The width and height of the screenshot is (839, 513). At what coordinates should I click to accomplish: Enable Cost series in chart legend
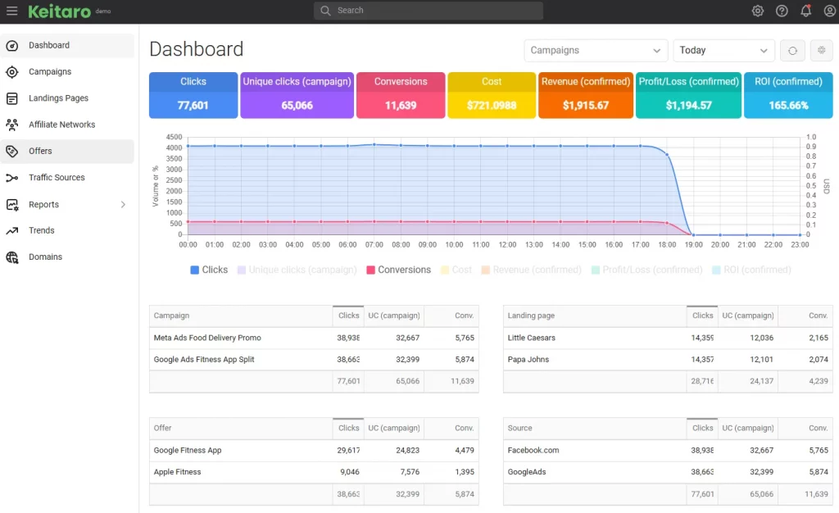click(456, 270)
